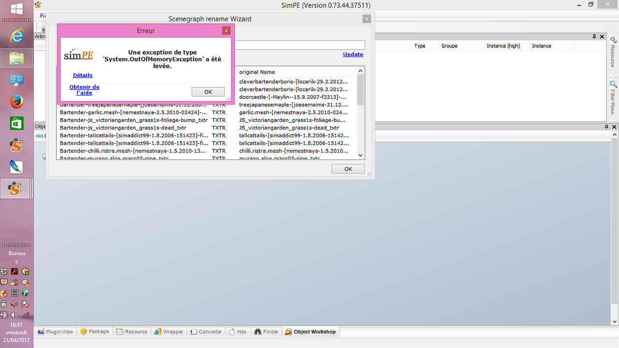Switch to the Plugin View tab
This screenshot has height=348, width=619.
coord(56,332)
